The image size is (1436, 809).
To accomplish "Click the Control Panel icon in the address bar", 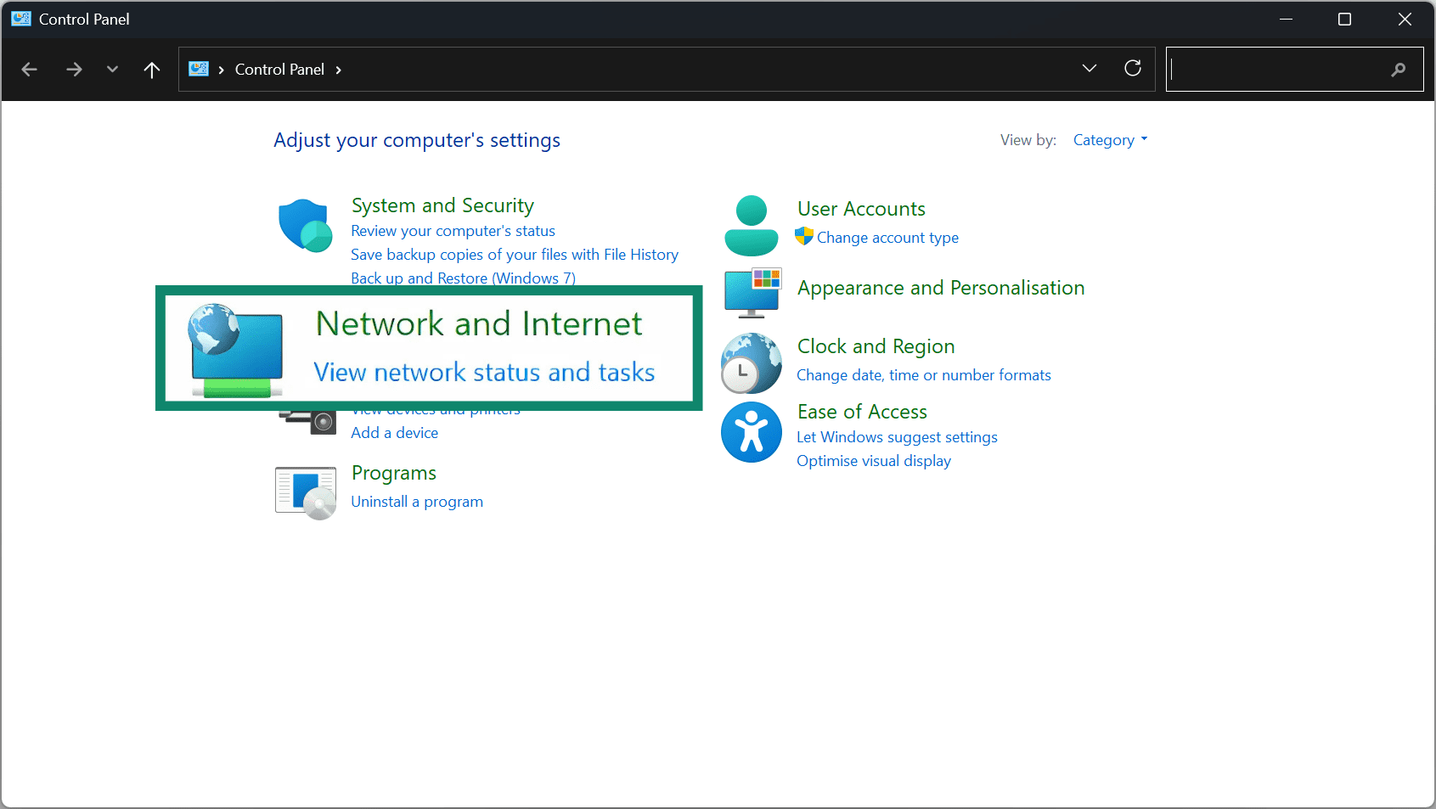I will [x=198, y=69].
